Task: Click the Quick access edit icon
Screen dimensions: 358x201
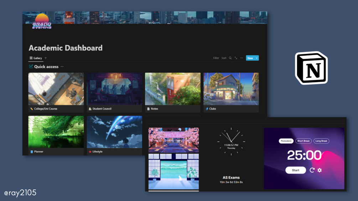Action: (x=31, y=67)
